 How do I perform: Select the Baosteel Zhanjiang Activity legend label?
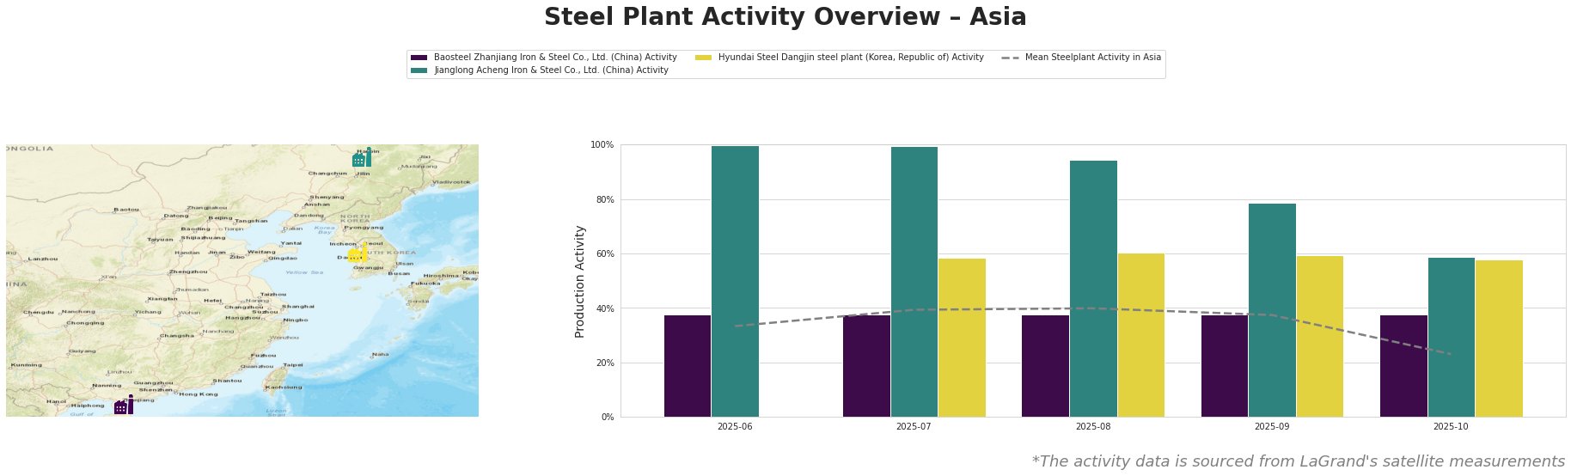point(555,58)
